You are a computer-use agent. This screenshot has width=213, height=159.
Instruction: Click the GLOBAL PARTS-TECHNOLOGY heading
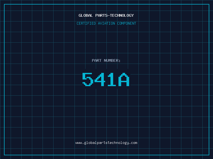106,15
